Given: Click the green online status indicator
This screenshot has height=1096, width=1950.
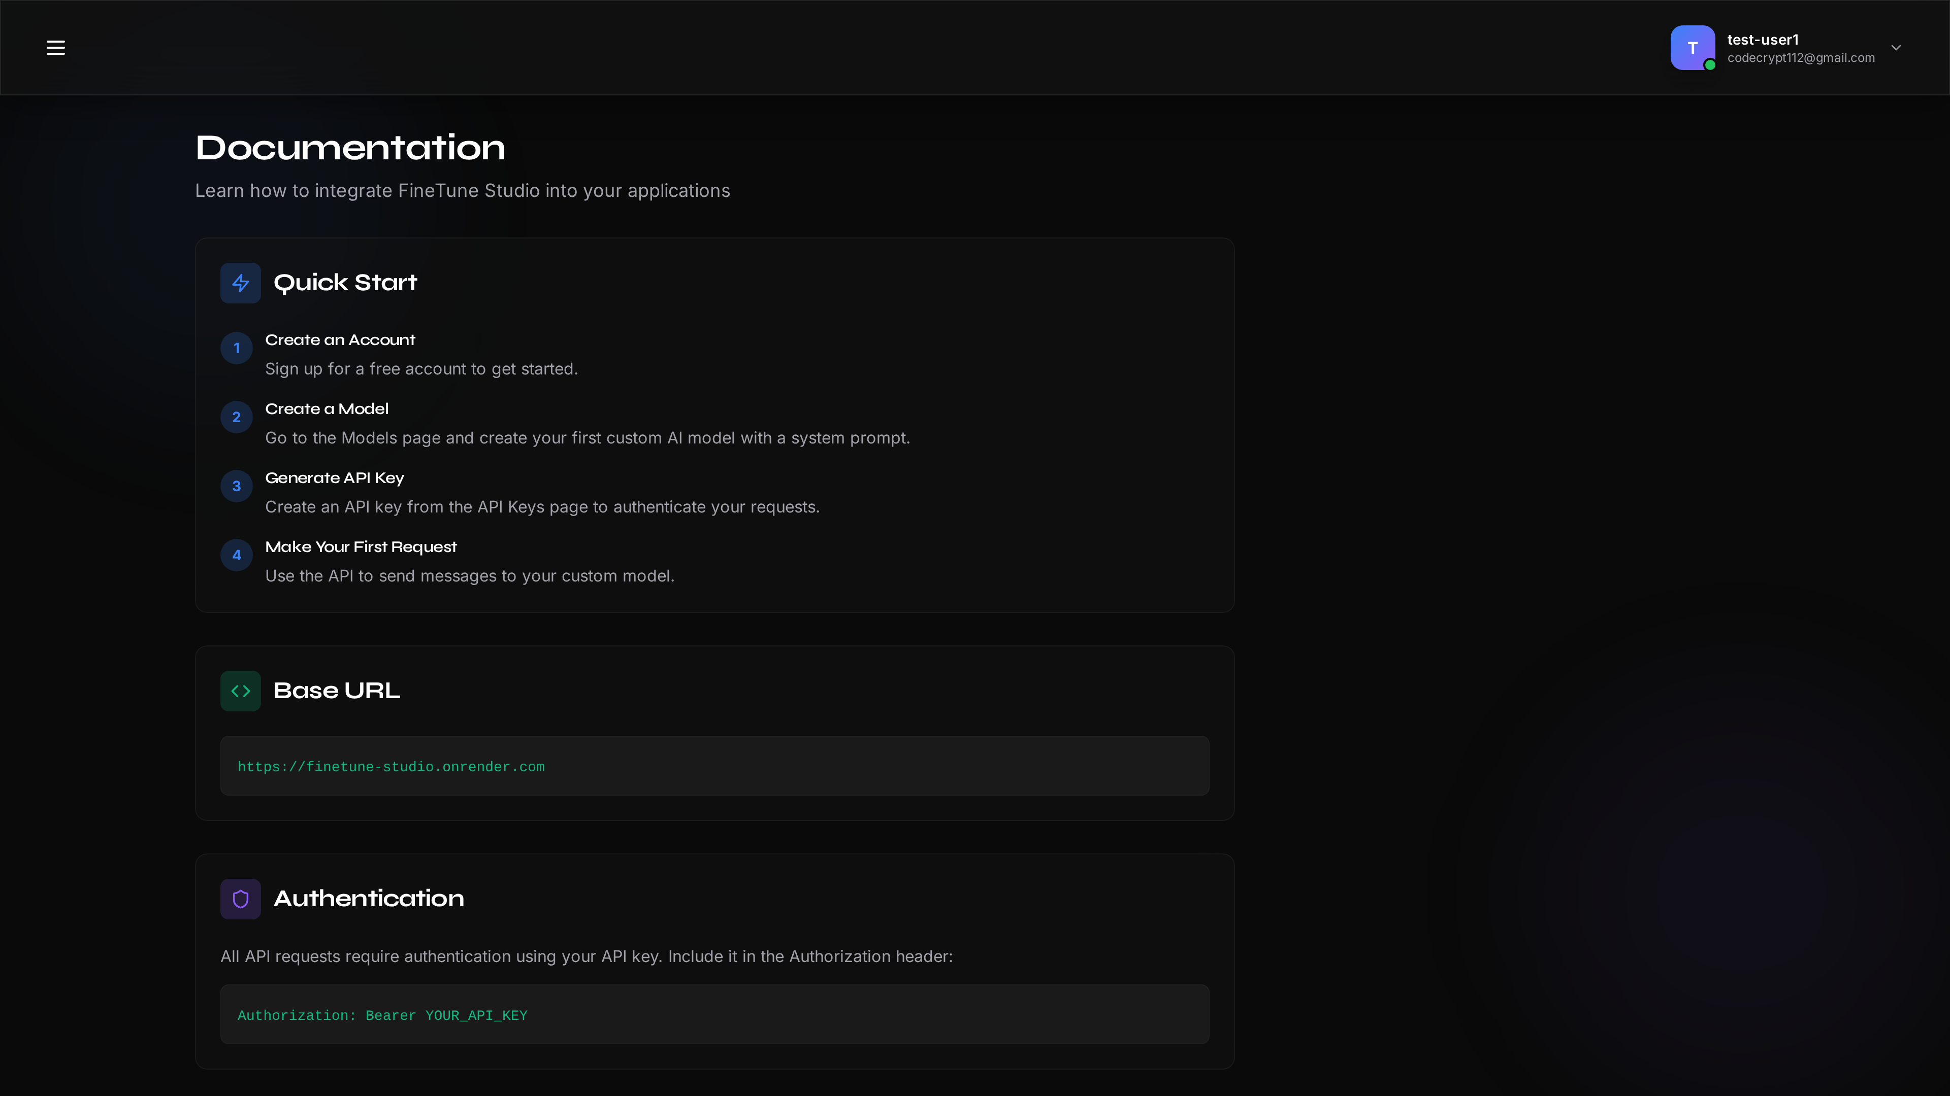Looking at the screenshot, I should (1710, 65).
